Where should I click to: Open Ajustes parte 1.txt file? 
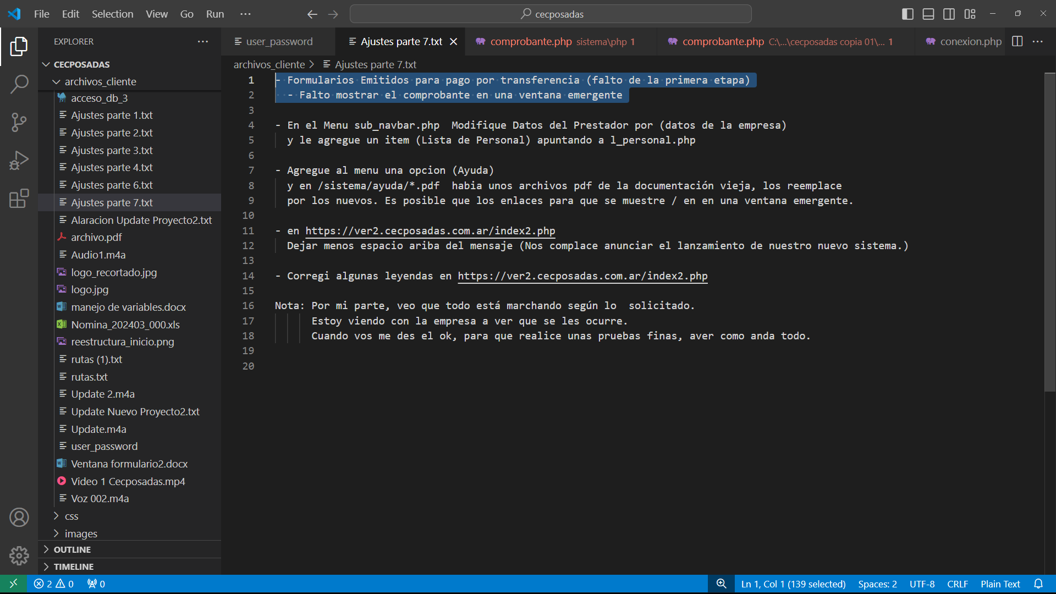(130, 115)
